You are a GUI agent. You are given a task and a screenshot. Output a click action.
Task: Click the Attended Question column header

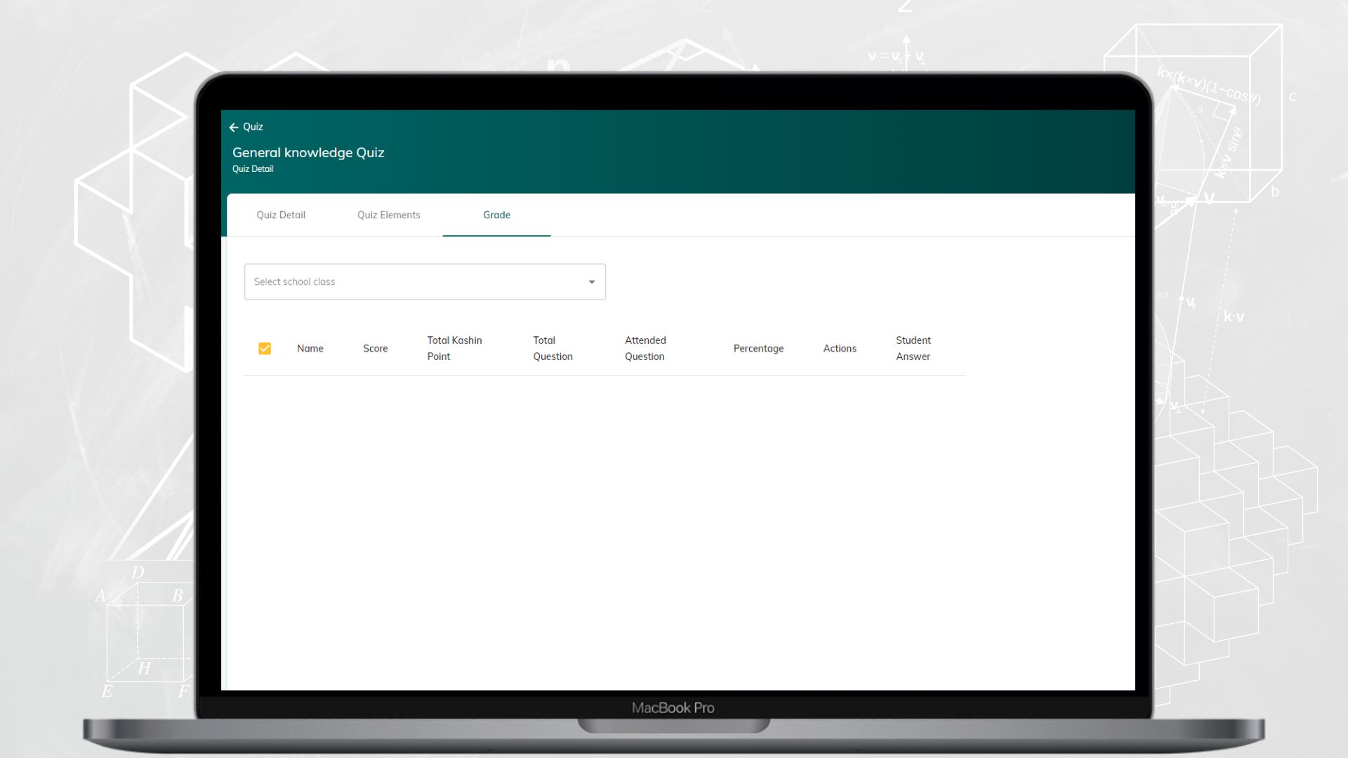click(x=645, y=348)
